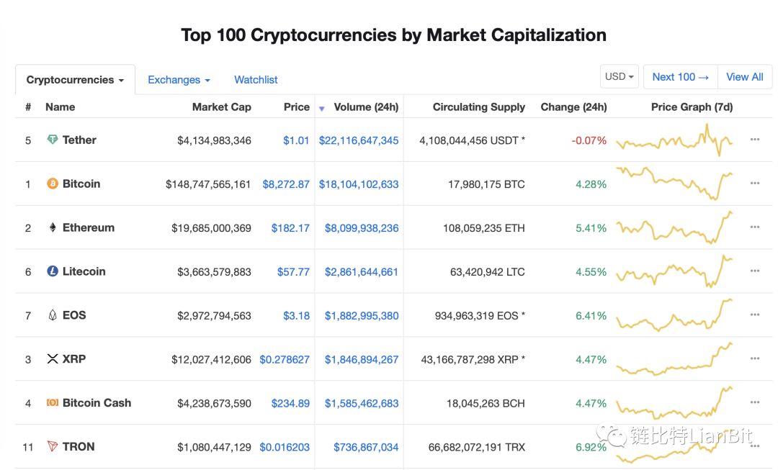This screenshot has height=470, width=778.
Task: Click the View All button
Action: pyautogui.click(x=744, y=77)
